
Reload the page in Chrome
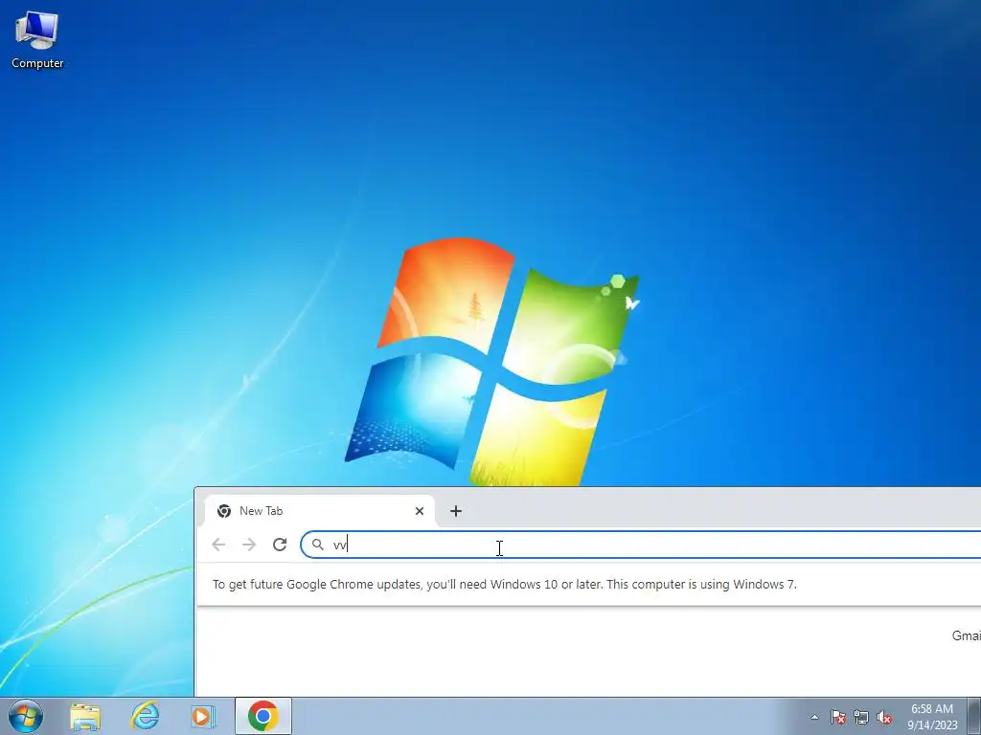pyautogui.click(x=280, y=545)
